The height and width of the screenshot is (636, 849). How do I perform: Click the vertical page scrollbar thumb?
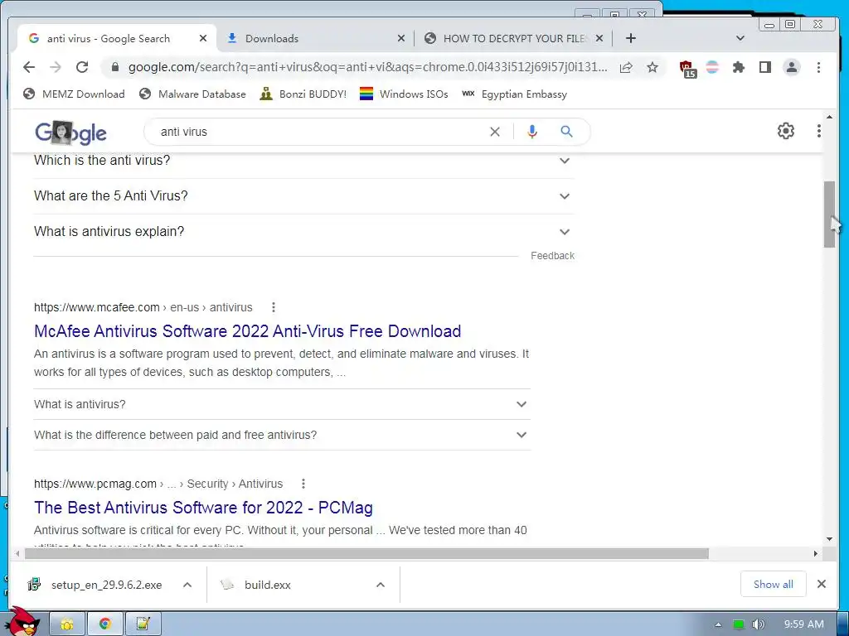pos(829,214)
